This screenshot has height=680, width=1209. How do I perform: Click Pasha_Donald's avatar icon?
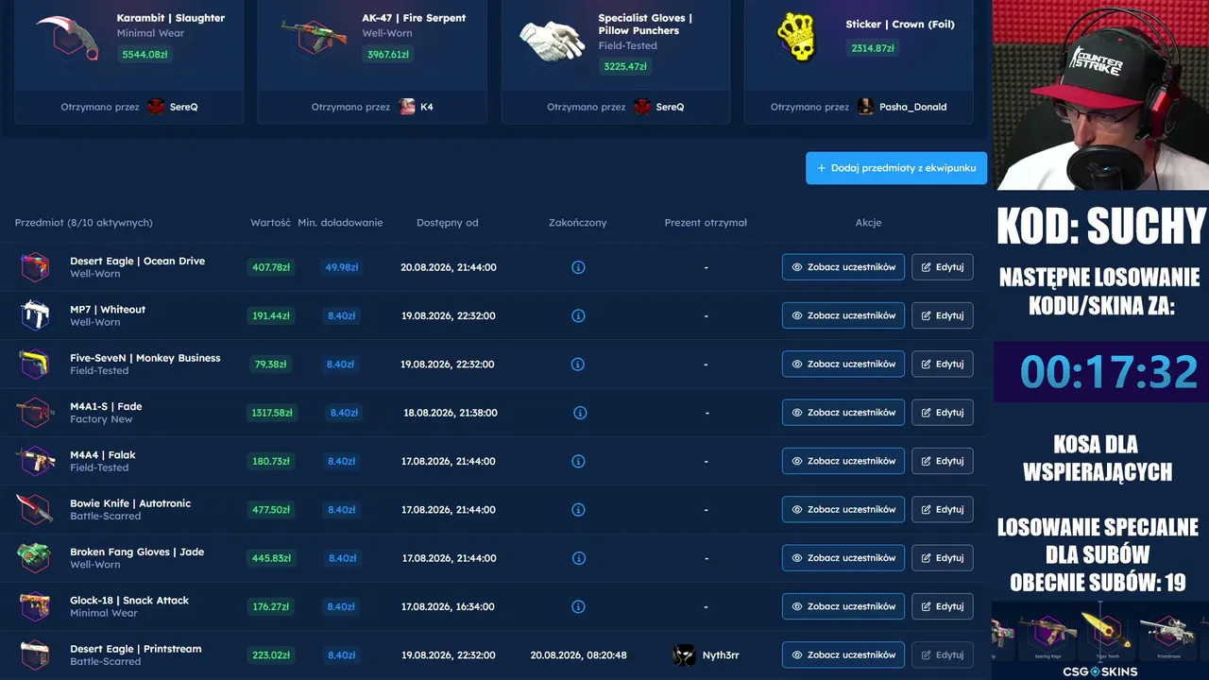(865, 107)
